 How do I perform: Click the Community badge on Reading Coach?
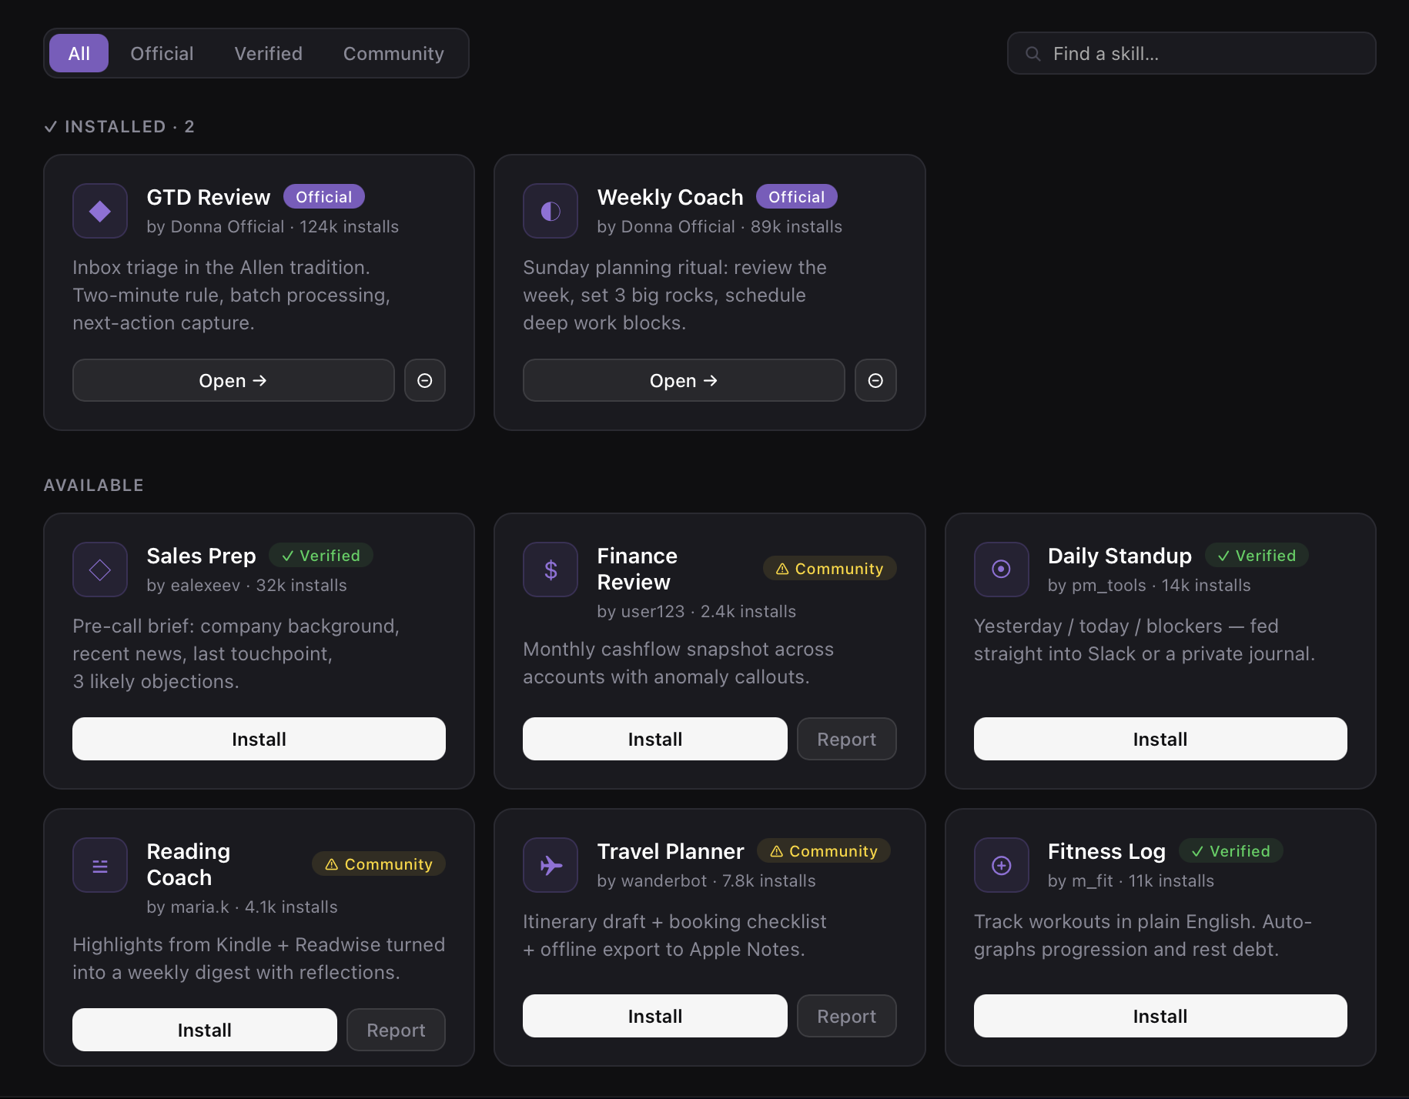click(379, 864)
